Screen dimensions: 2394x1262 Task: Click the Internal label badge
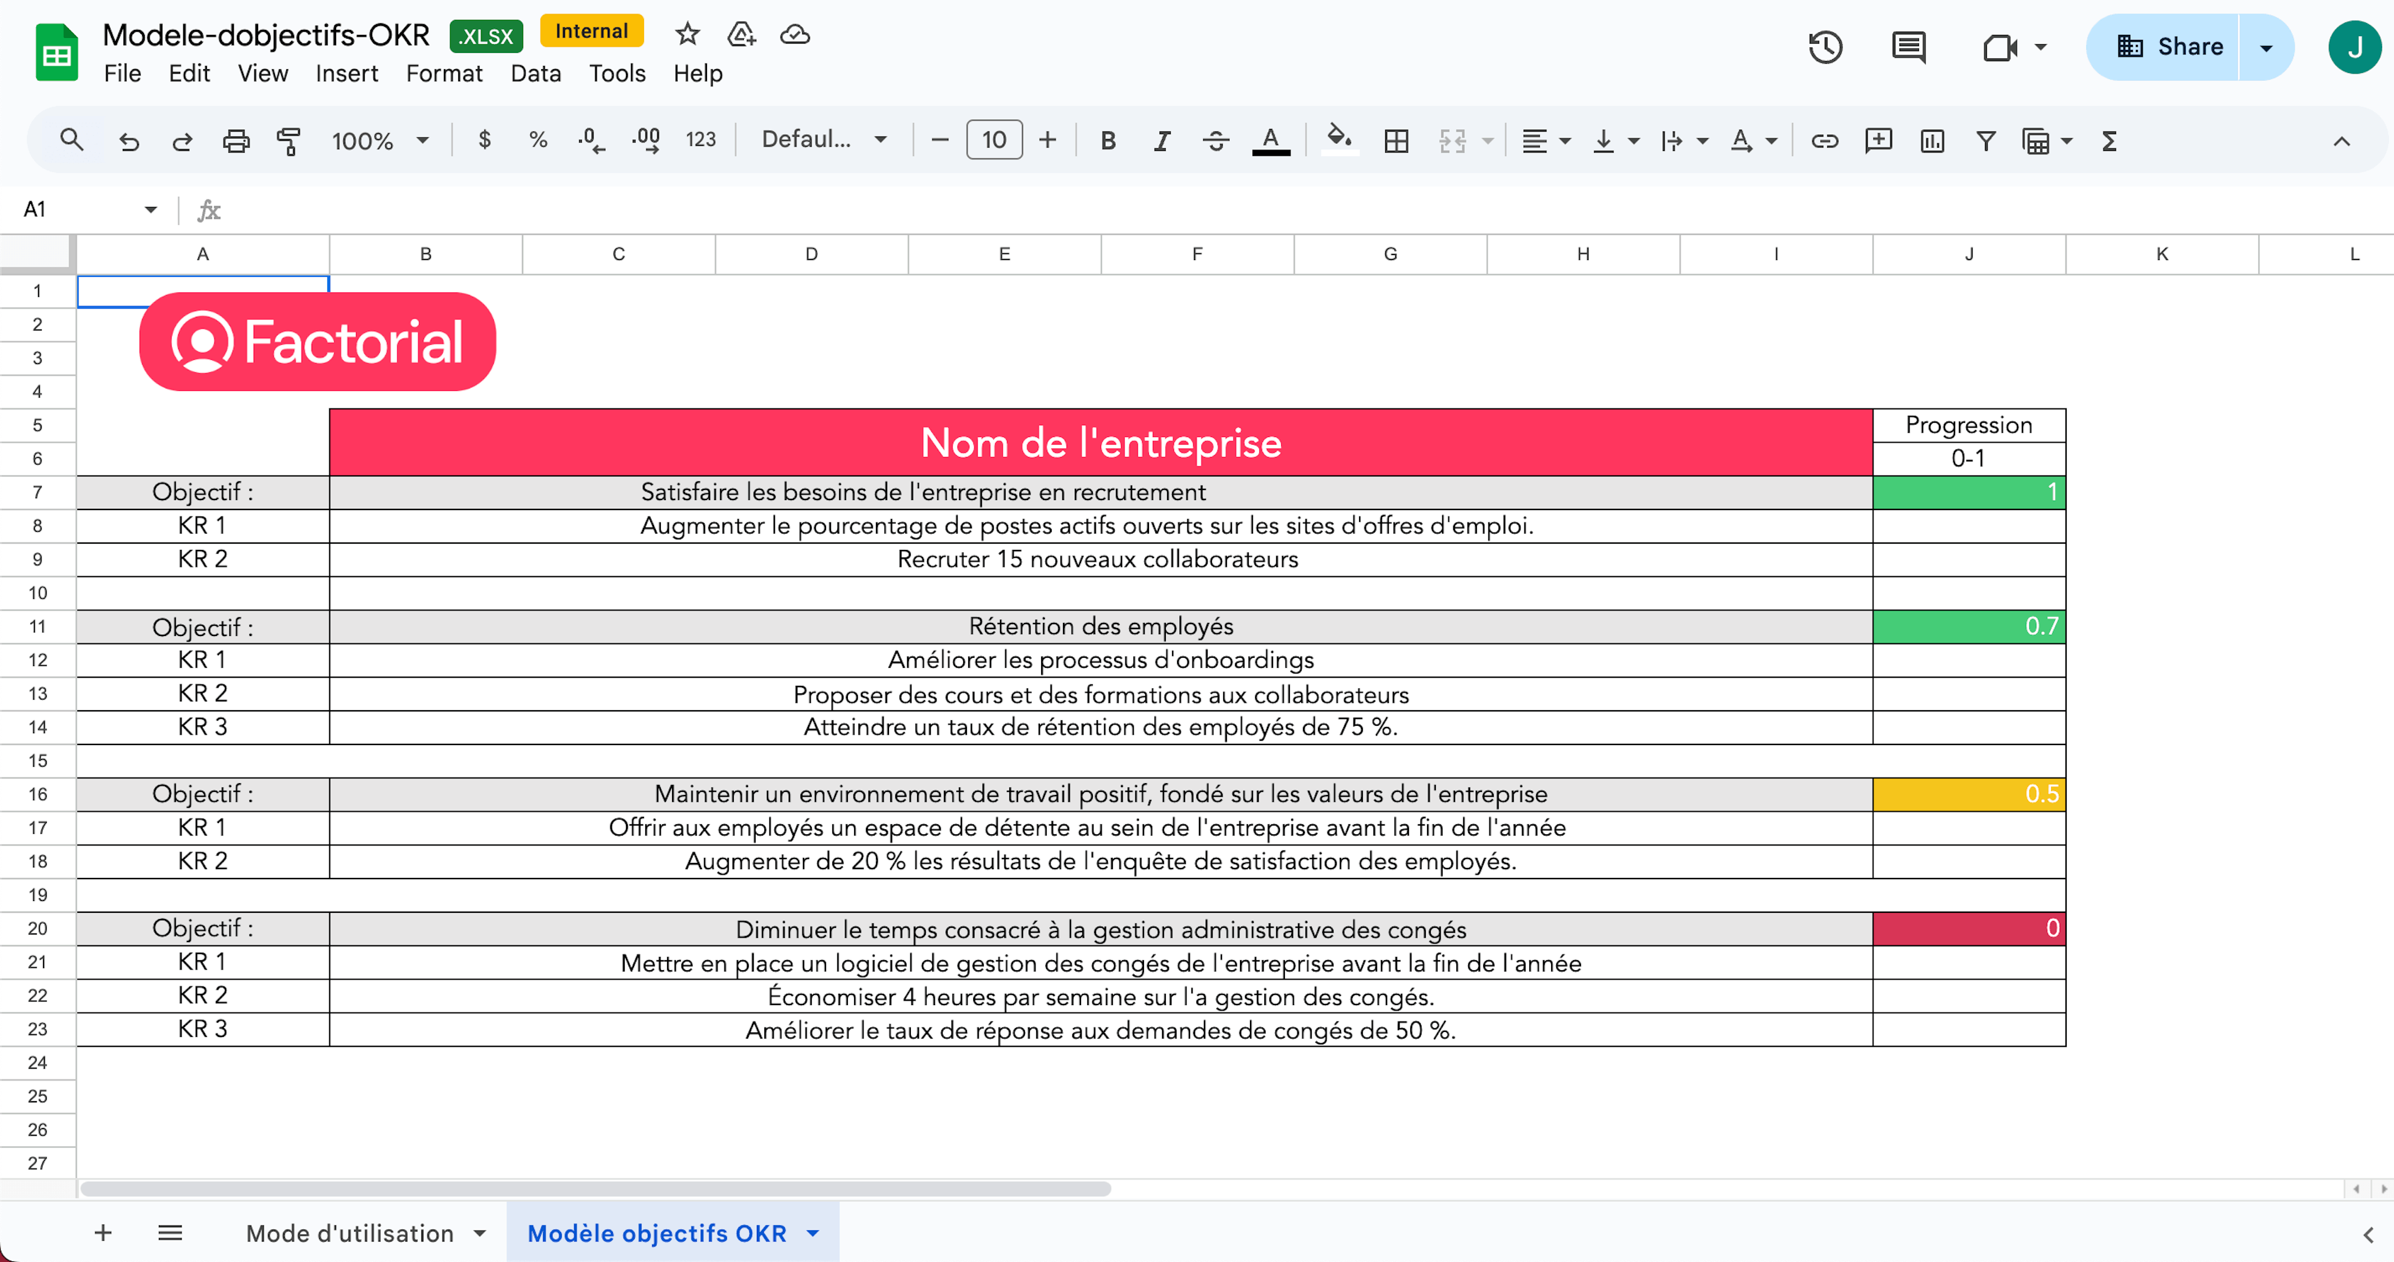591,32
